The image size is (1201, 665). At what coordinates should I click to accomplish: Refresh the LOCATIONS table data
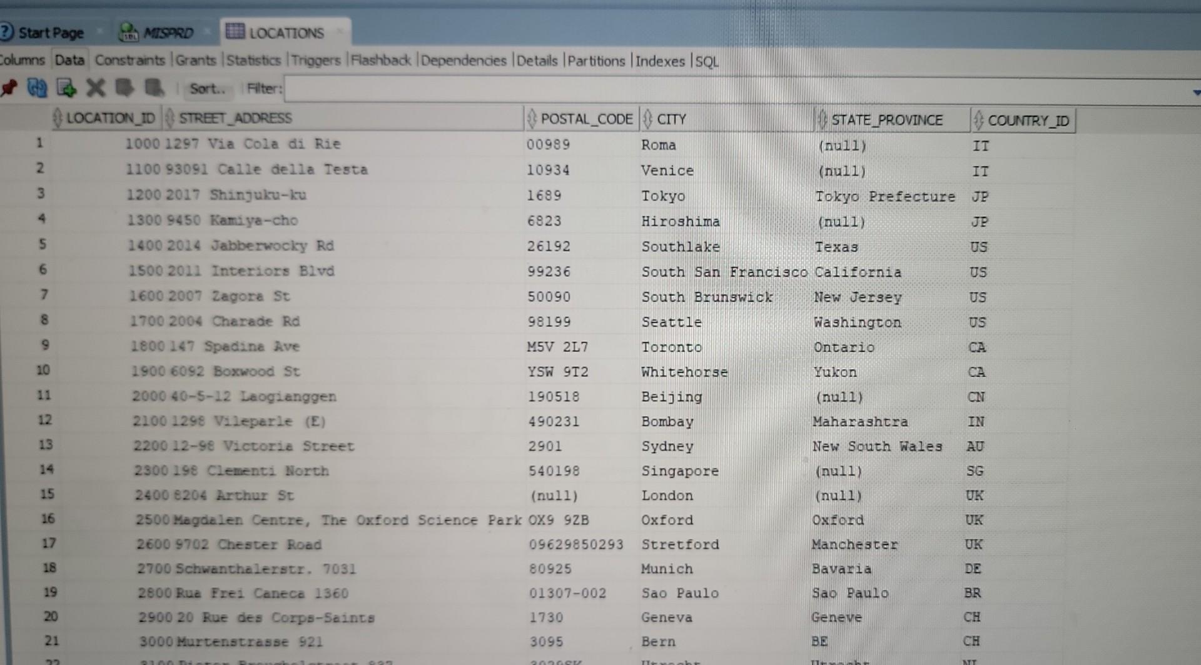tap(36, 88)
